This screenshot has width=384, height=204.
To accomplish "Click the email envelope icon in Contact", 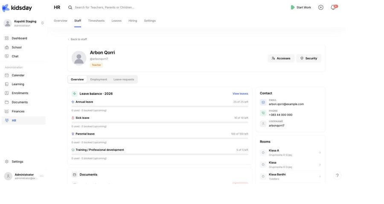I will coord(263,102).
